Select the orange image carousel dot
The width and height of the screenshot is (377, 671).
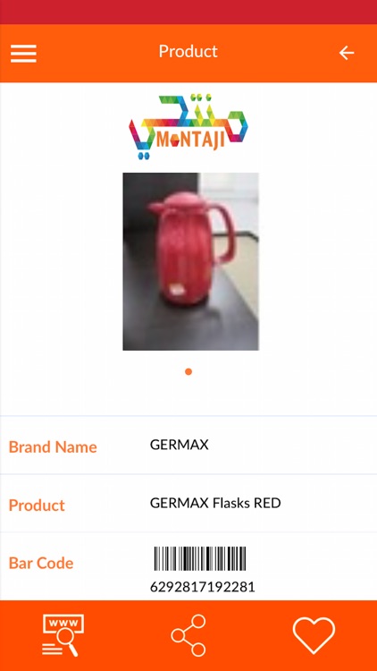pyautogui.click(x=188, y=371)
